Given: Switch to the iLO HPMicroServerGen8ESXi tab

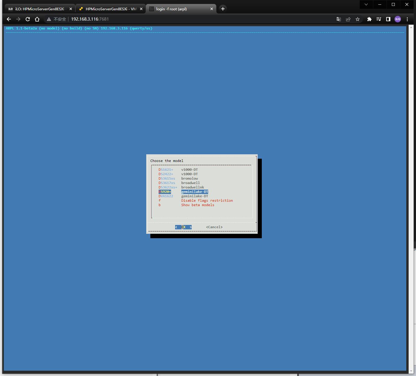Looking at the screenshot, I should coord(39,9).
